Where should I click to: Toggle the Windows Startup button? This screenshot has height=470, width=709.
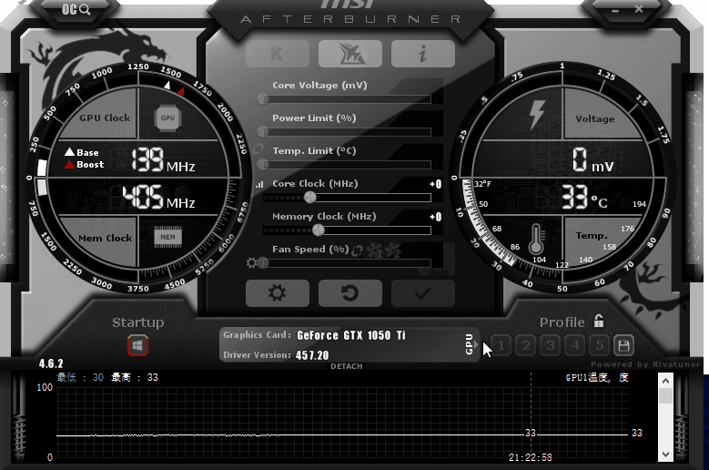pyautogui.click(x=137, y=346)
